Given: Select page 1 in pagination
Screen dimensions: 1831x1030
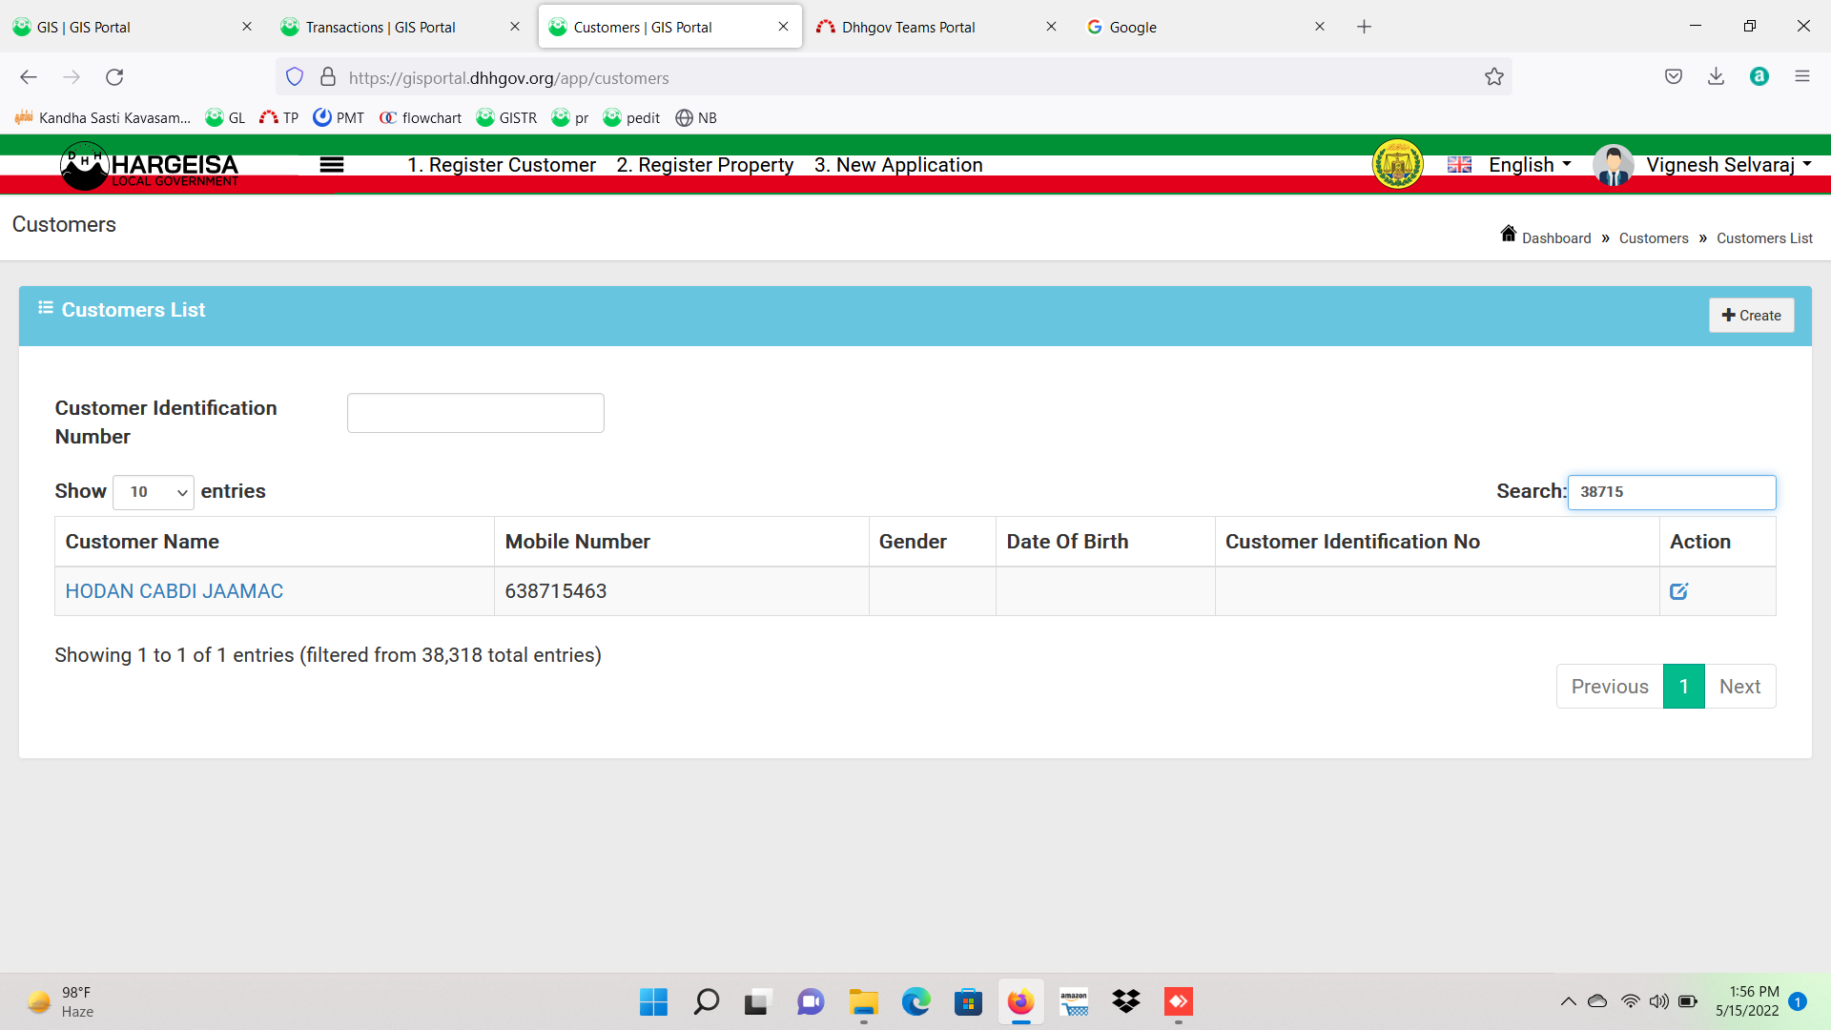Looking at the screenshot, I should point(1684,687).
